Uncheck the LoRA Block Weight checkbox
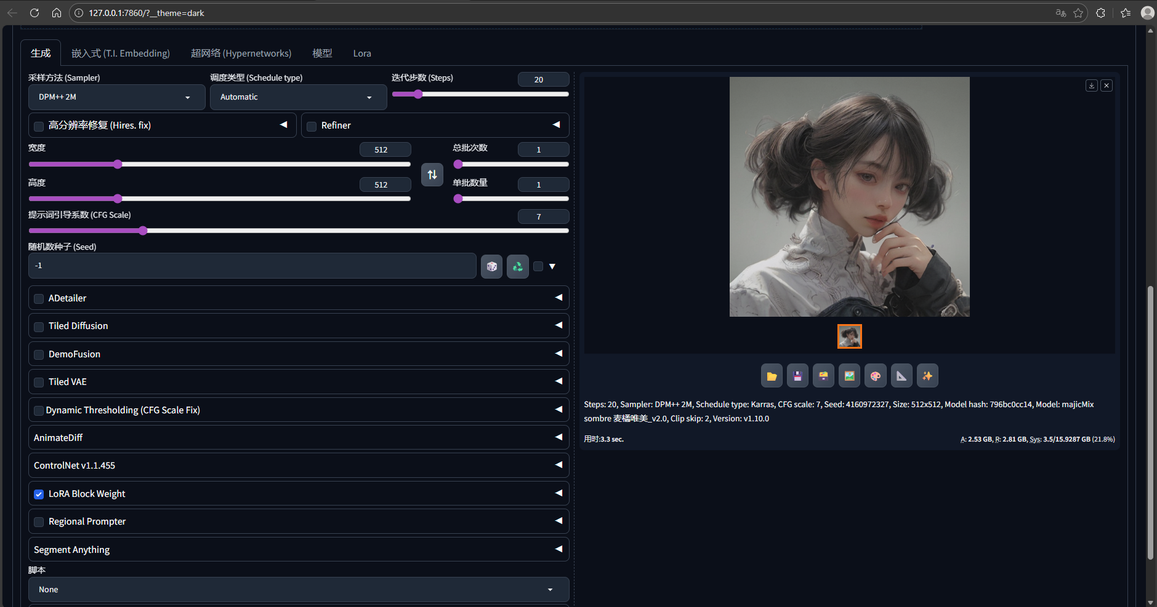Image resolution: width=1157 pixels, height=607 pixels. coord(39,494)
